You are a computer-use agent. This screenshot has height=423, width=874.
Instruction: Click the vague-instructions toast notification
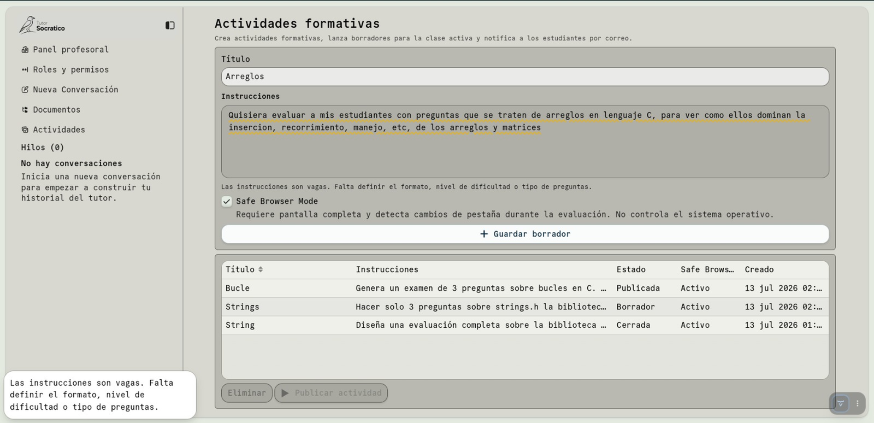click(x=100, y=395)
